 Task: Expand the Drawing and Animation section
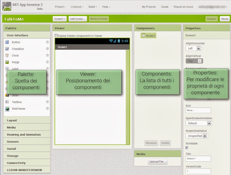(27, 135)
